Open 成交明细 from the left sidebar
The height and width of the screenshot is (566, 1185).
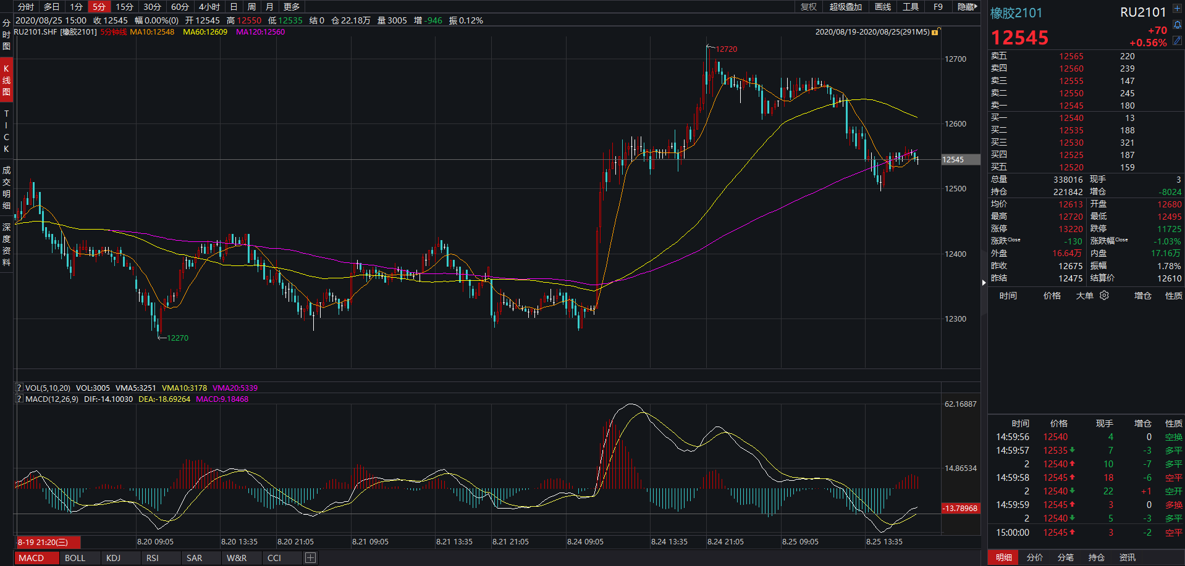pyautogui.click(x=6, y=188)
